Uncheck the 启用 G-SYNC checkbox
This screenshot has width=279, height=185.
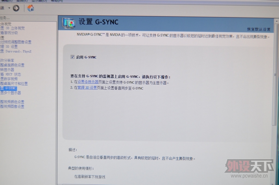point(72,57)
